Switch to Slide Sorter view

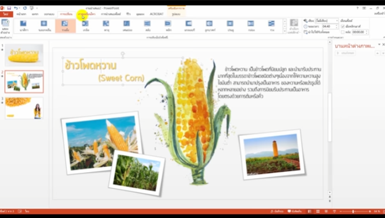(x=318, y=211)
